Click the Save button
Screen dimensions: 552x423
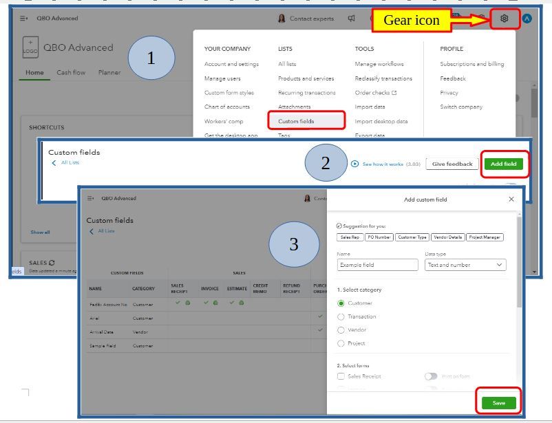tap(499, 403)
